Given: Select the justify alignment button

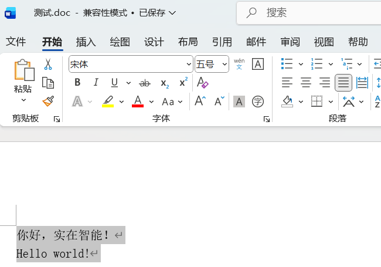Looking at the screenshot, I should (343, 83).
